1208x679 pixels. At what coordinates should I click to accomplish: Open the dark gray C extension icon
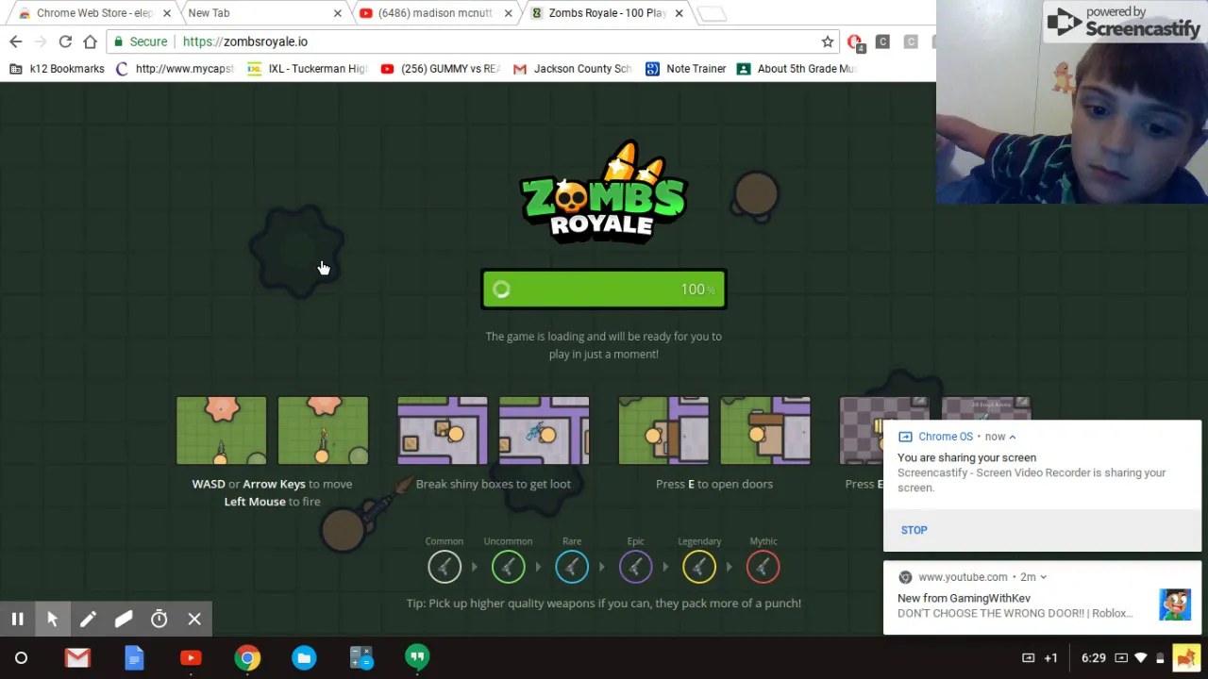coord(882,41)
